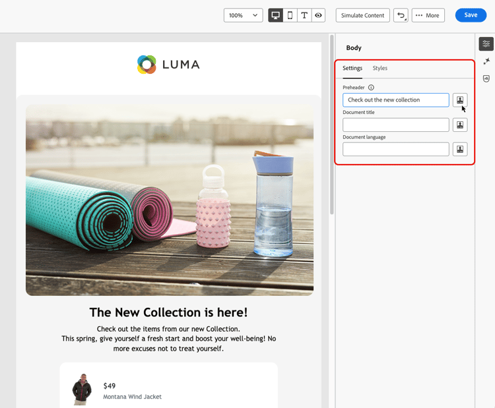Select the Montana Wind Jacket product image

tap(82, 390)
